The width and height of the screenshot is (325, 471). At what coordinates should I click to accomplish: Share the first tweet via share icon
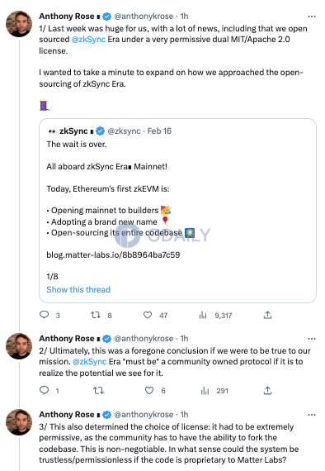point(267,315)
